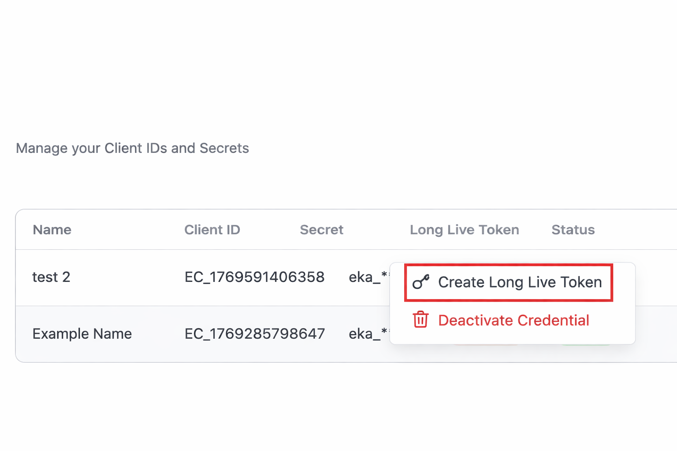The height and width of the screenshot is (451, 677).
Task: Click the Manage your Client IDs and Secrets heading
Action: (132, 148)
